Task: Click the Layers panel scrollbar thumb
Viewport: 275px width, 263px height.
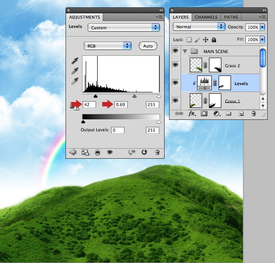Action: click(263, 58)
